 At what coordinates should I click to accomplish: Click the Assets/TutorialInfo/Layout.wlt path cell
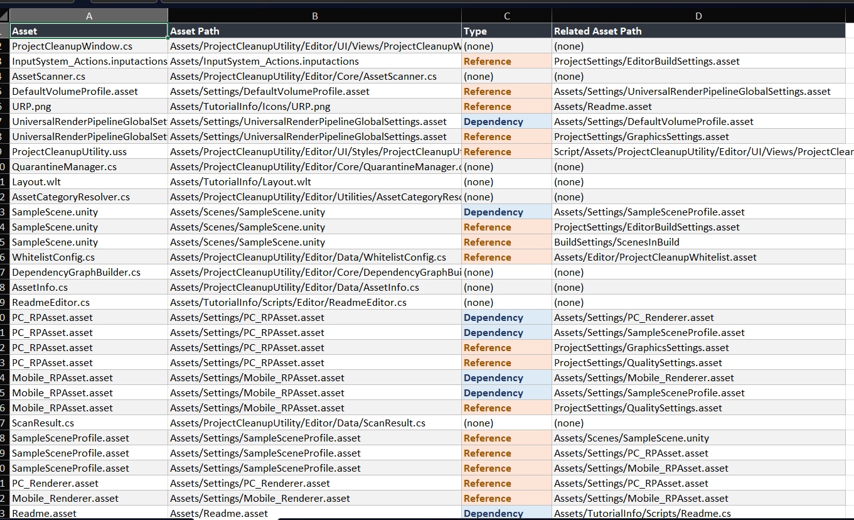coord(315,181)
